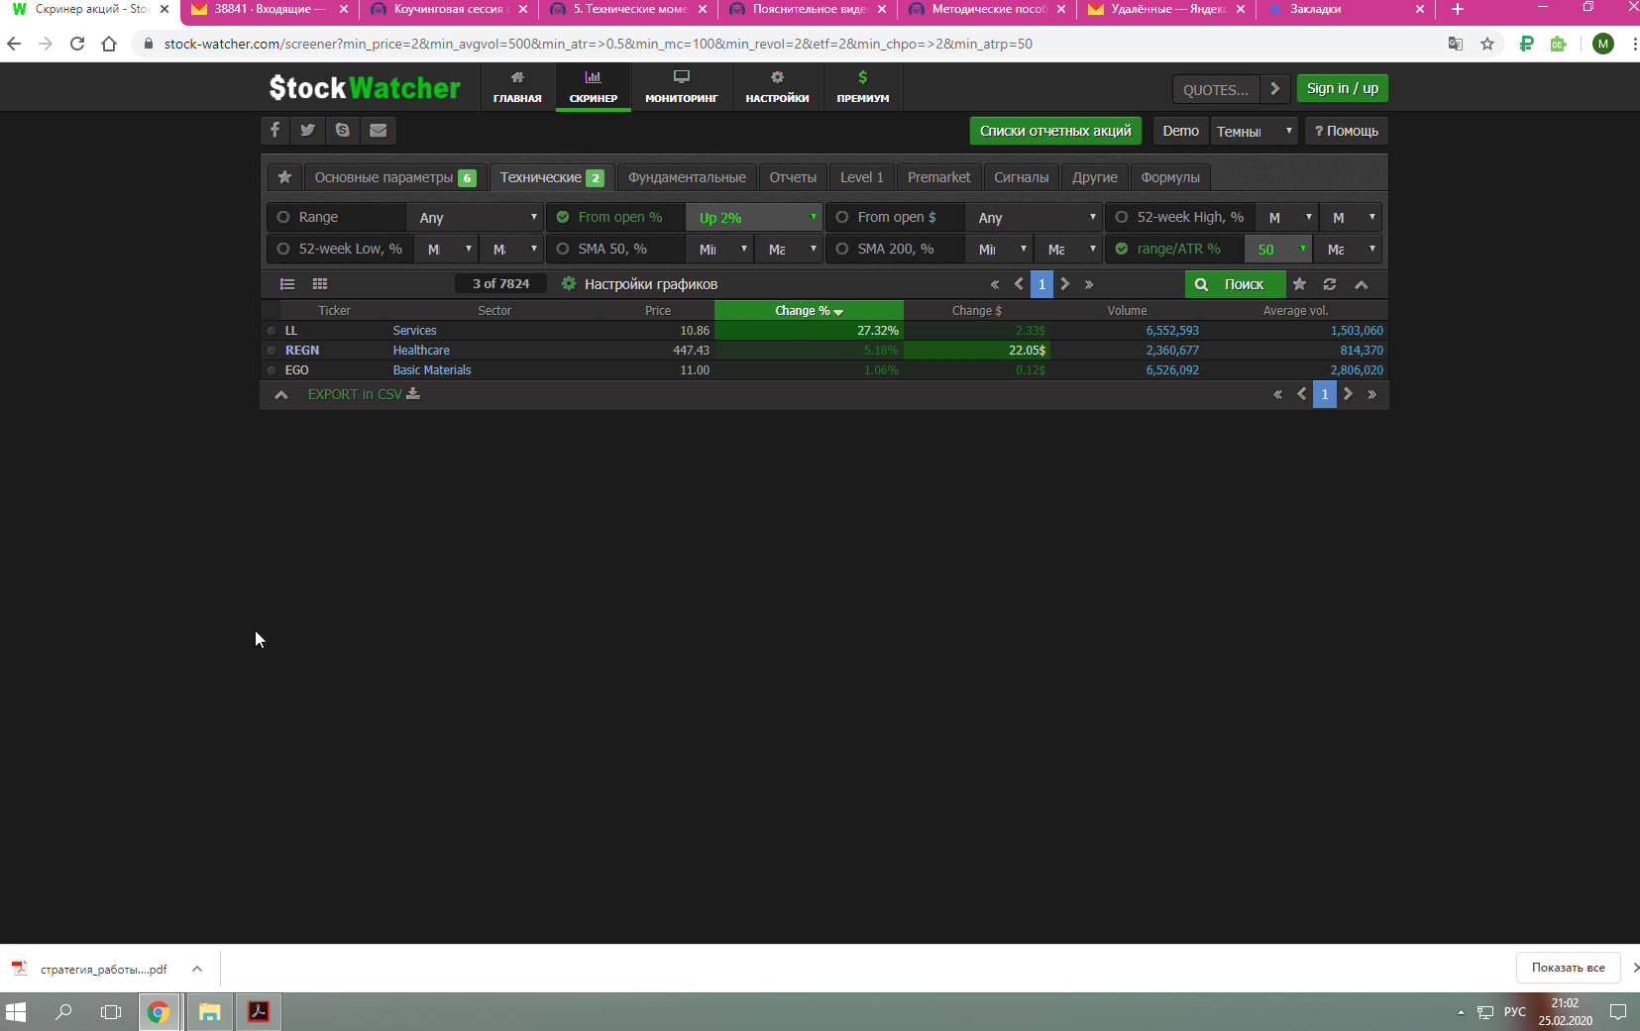
Task: Share via the Skype icon
Action: [x=343, y=130]
